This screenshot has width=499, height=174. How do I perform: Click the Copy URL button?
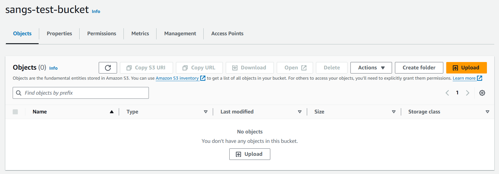(x=199, y=68)
